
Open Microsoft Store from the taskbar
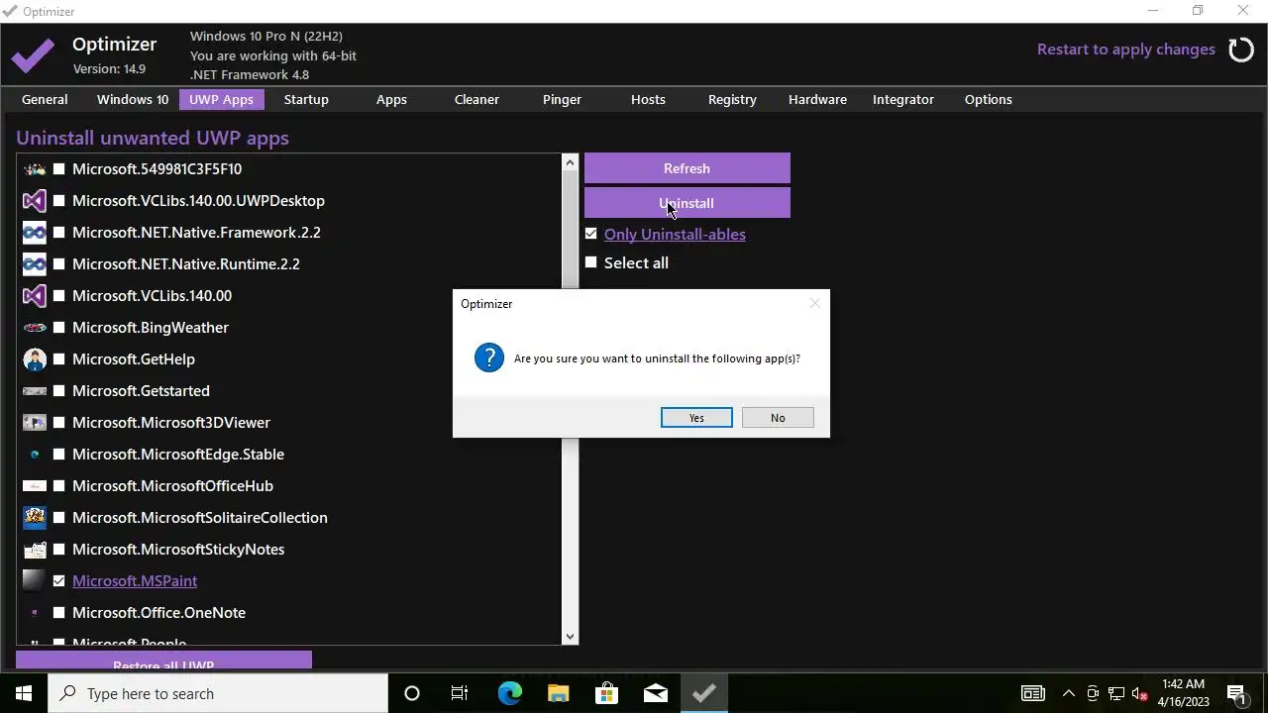point(606,693)
